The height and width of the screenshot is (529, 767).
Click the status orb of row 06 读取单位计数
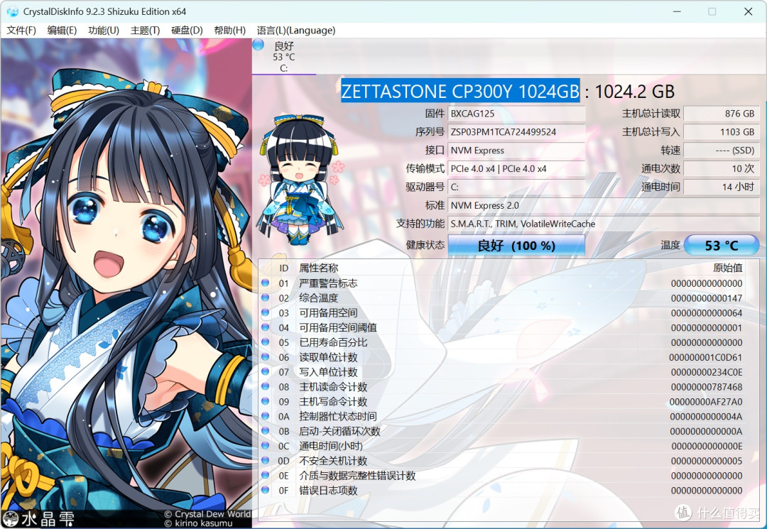point(266,356)
